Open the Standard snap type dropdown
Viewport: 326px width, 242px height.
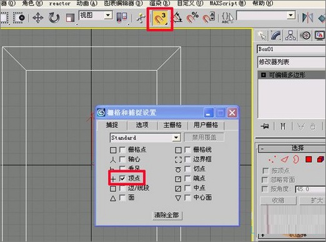pyautogui.click(x=176, y=137)
